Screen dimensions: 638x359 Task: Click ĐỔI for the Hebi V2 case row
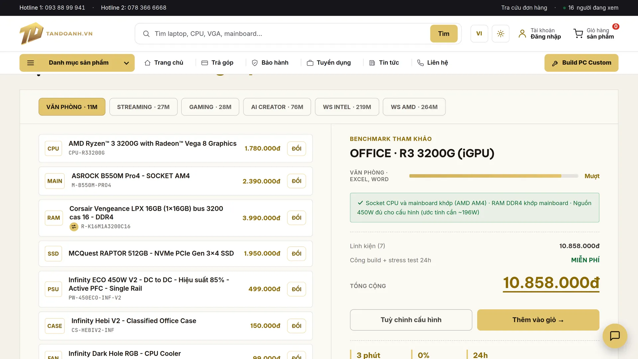296,326
